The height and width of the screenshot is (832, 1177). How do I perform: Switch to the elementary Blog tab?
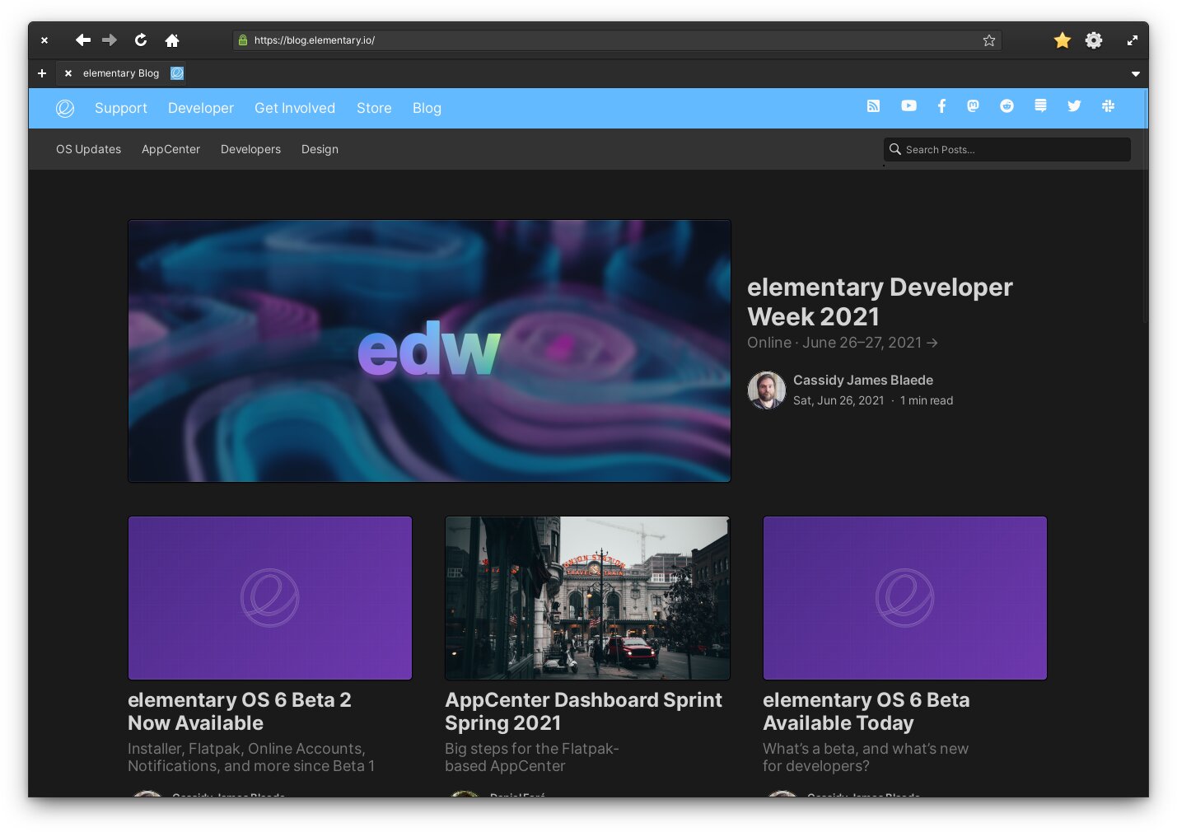click(121, 73)
